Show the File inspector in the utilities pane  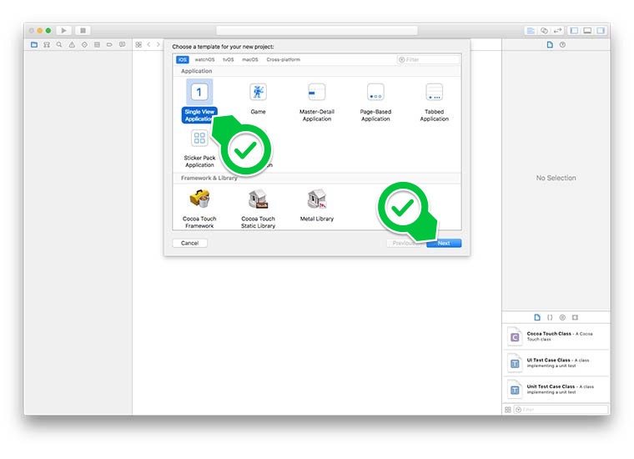[x=550, y=44]
